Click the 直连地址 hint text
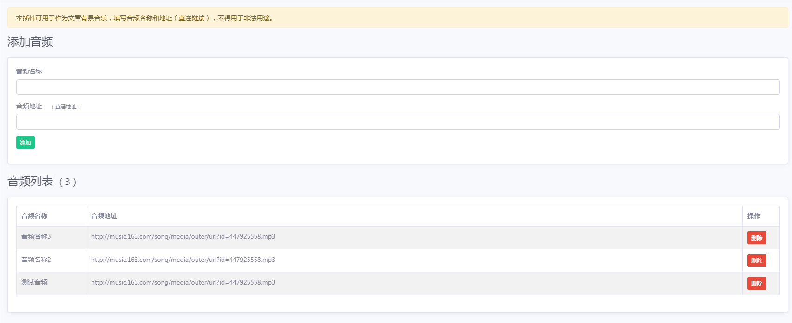792x323 pixels. coord(66,107)
